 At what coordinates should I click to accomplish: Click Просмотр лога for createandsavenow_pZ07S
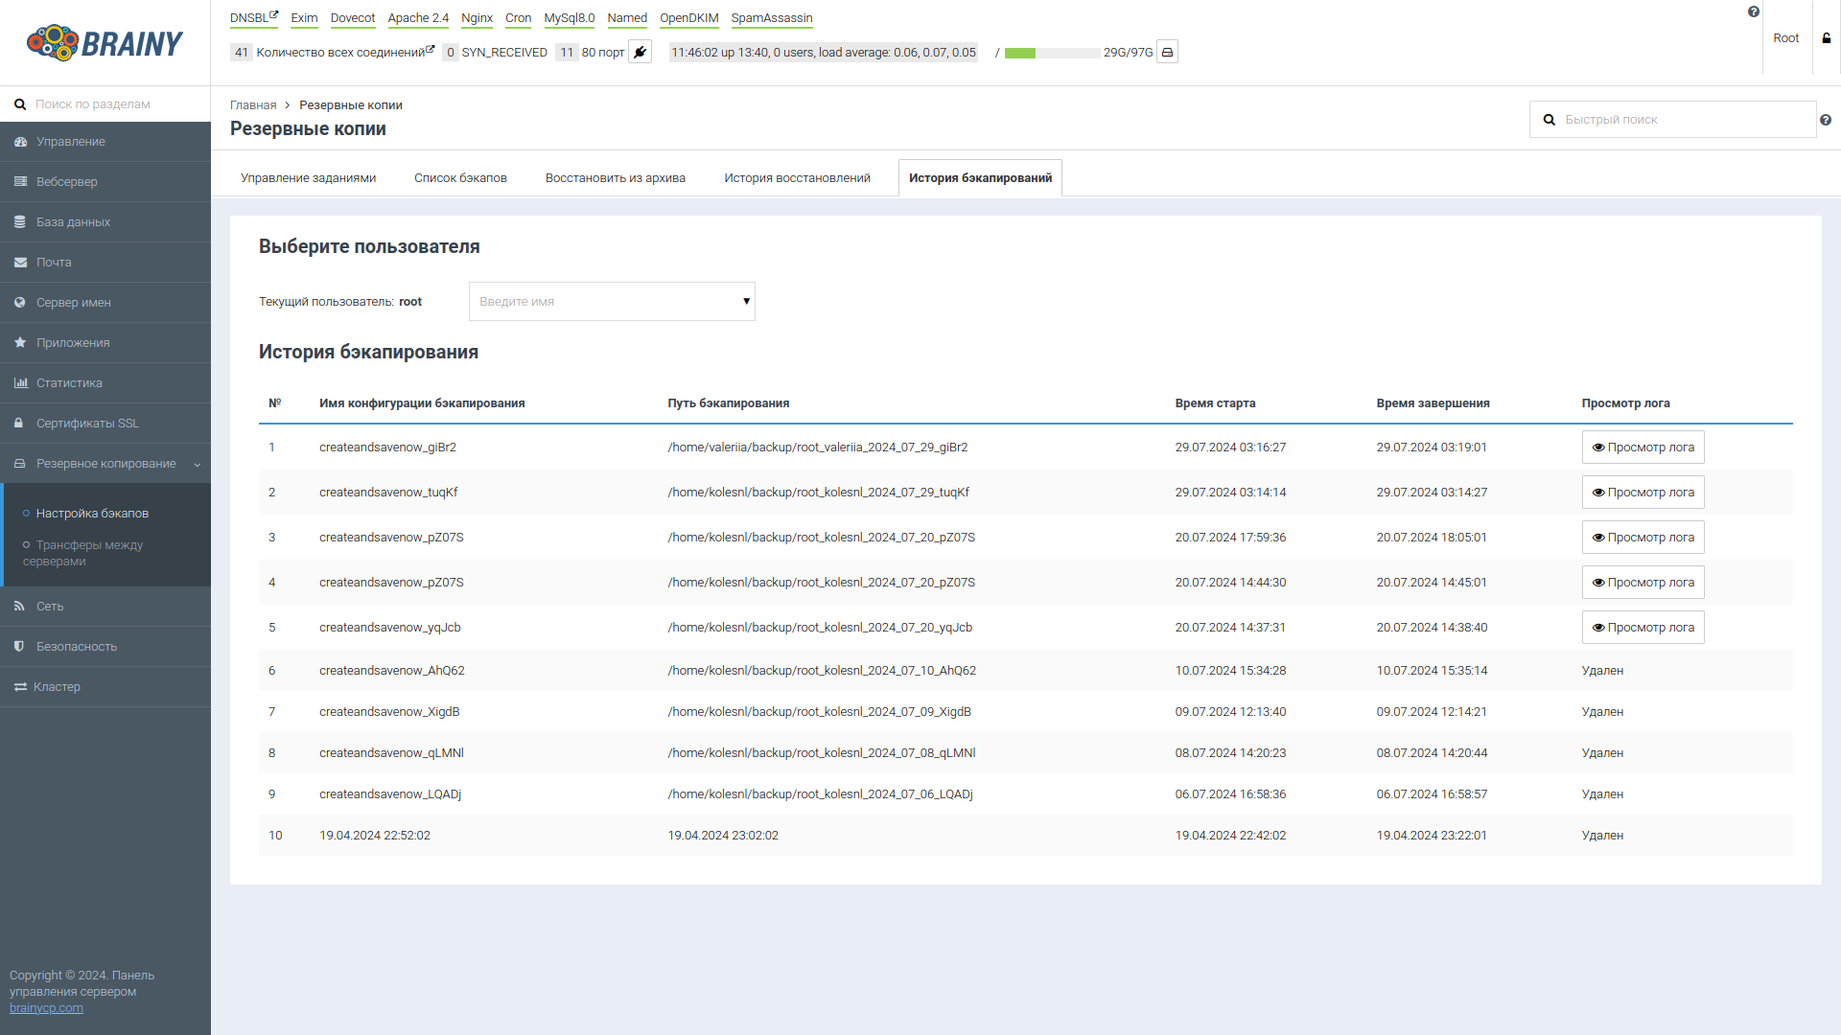pyautogui.click(x=1643, y=537)
